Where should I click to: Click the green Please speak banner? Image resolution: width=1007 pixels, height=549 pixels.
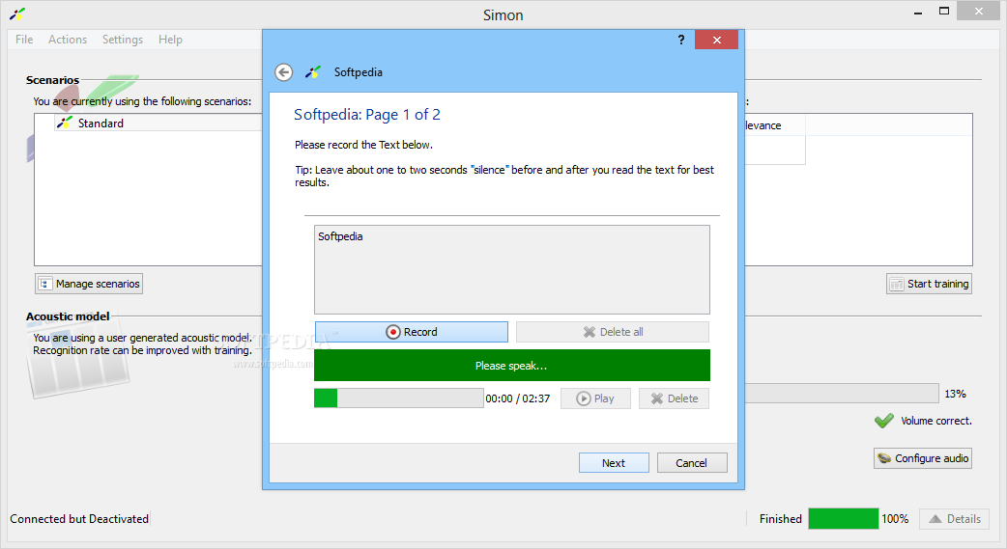(x=512, y=366)
